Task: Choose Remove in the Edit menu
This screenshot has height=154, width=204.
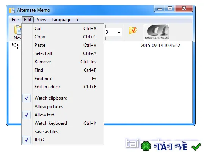Action: point(63,62)
